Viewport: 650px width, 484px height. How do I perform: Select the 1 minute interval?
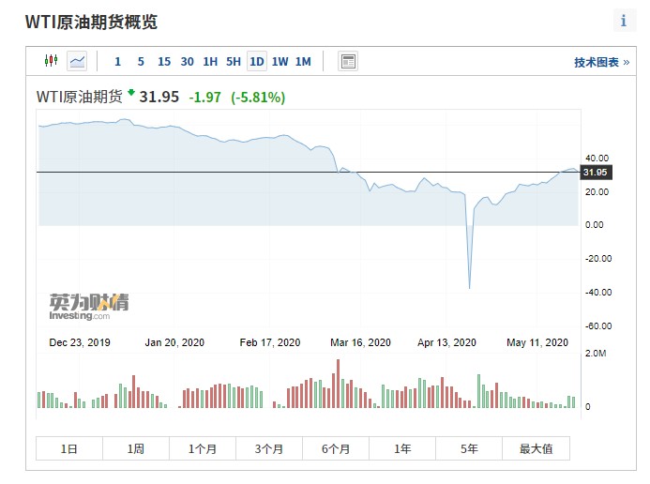(x=118, y=62)
